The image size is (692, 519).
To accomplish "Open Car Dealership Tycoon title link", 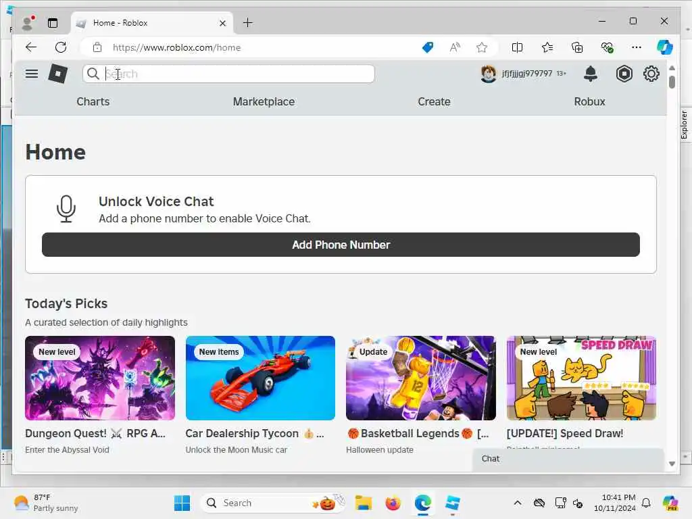I will tap(255, 433).
